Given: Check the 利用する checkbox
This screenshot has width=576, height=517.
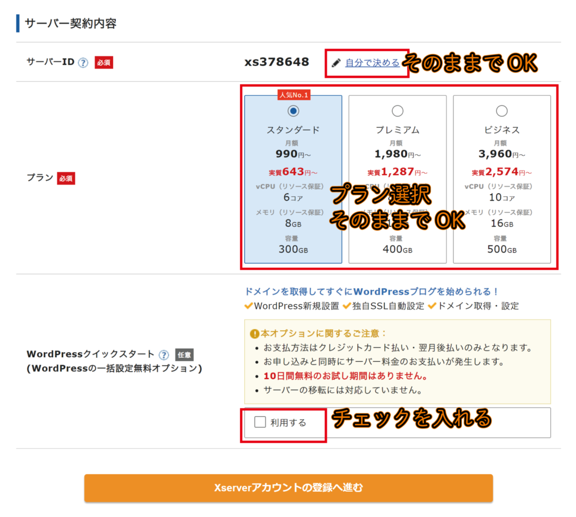Looking at the screenshot, I should pos(260,422).
